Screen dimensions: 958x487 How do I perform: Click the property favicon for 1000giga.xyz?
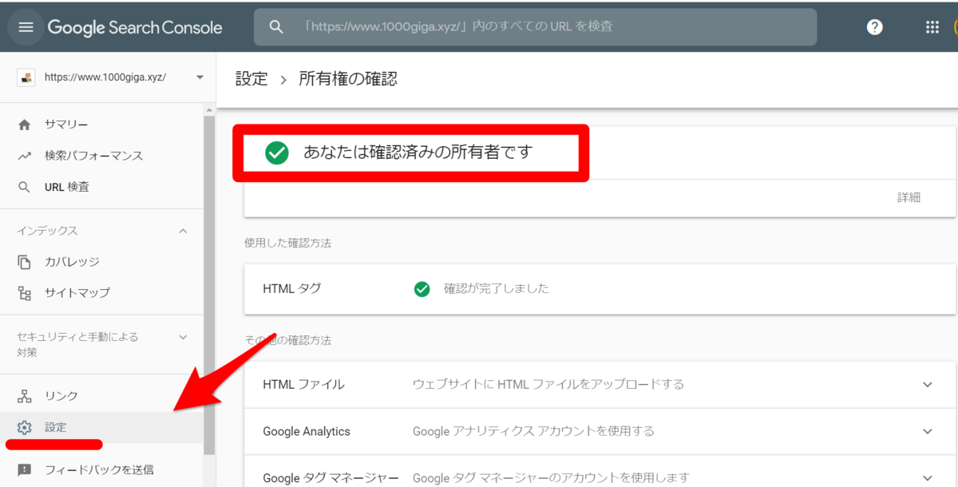click(27, 77)
